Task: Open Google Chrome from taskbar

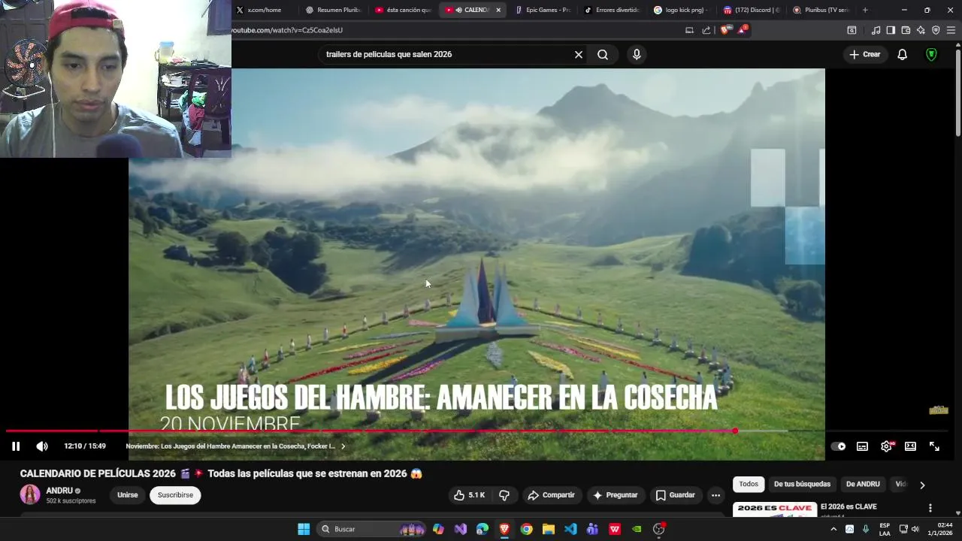Action: (x=527, y=529)
